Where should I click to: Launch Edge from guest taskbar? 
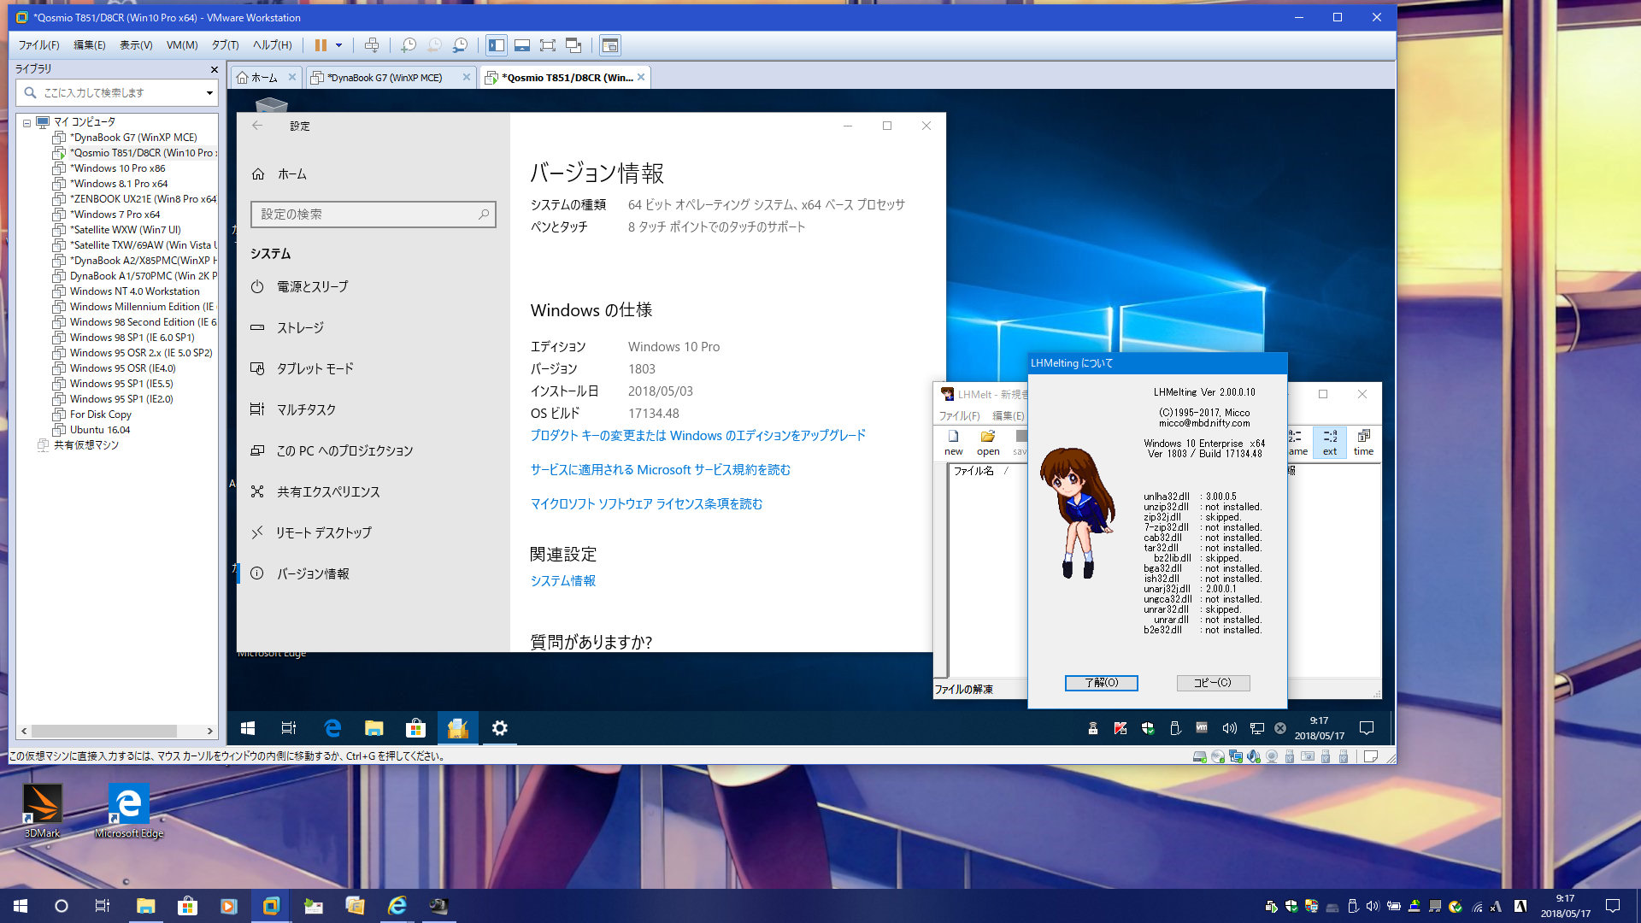click(x=332, y=728)
